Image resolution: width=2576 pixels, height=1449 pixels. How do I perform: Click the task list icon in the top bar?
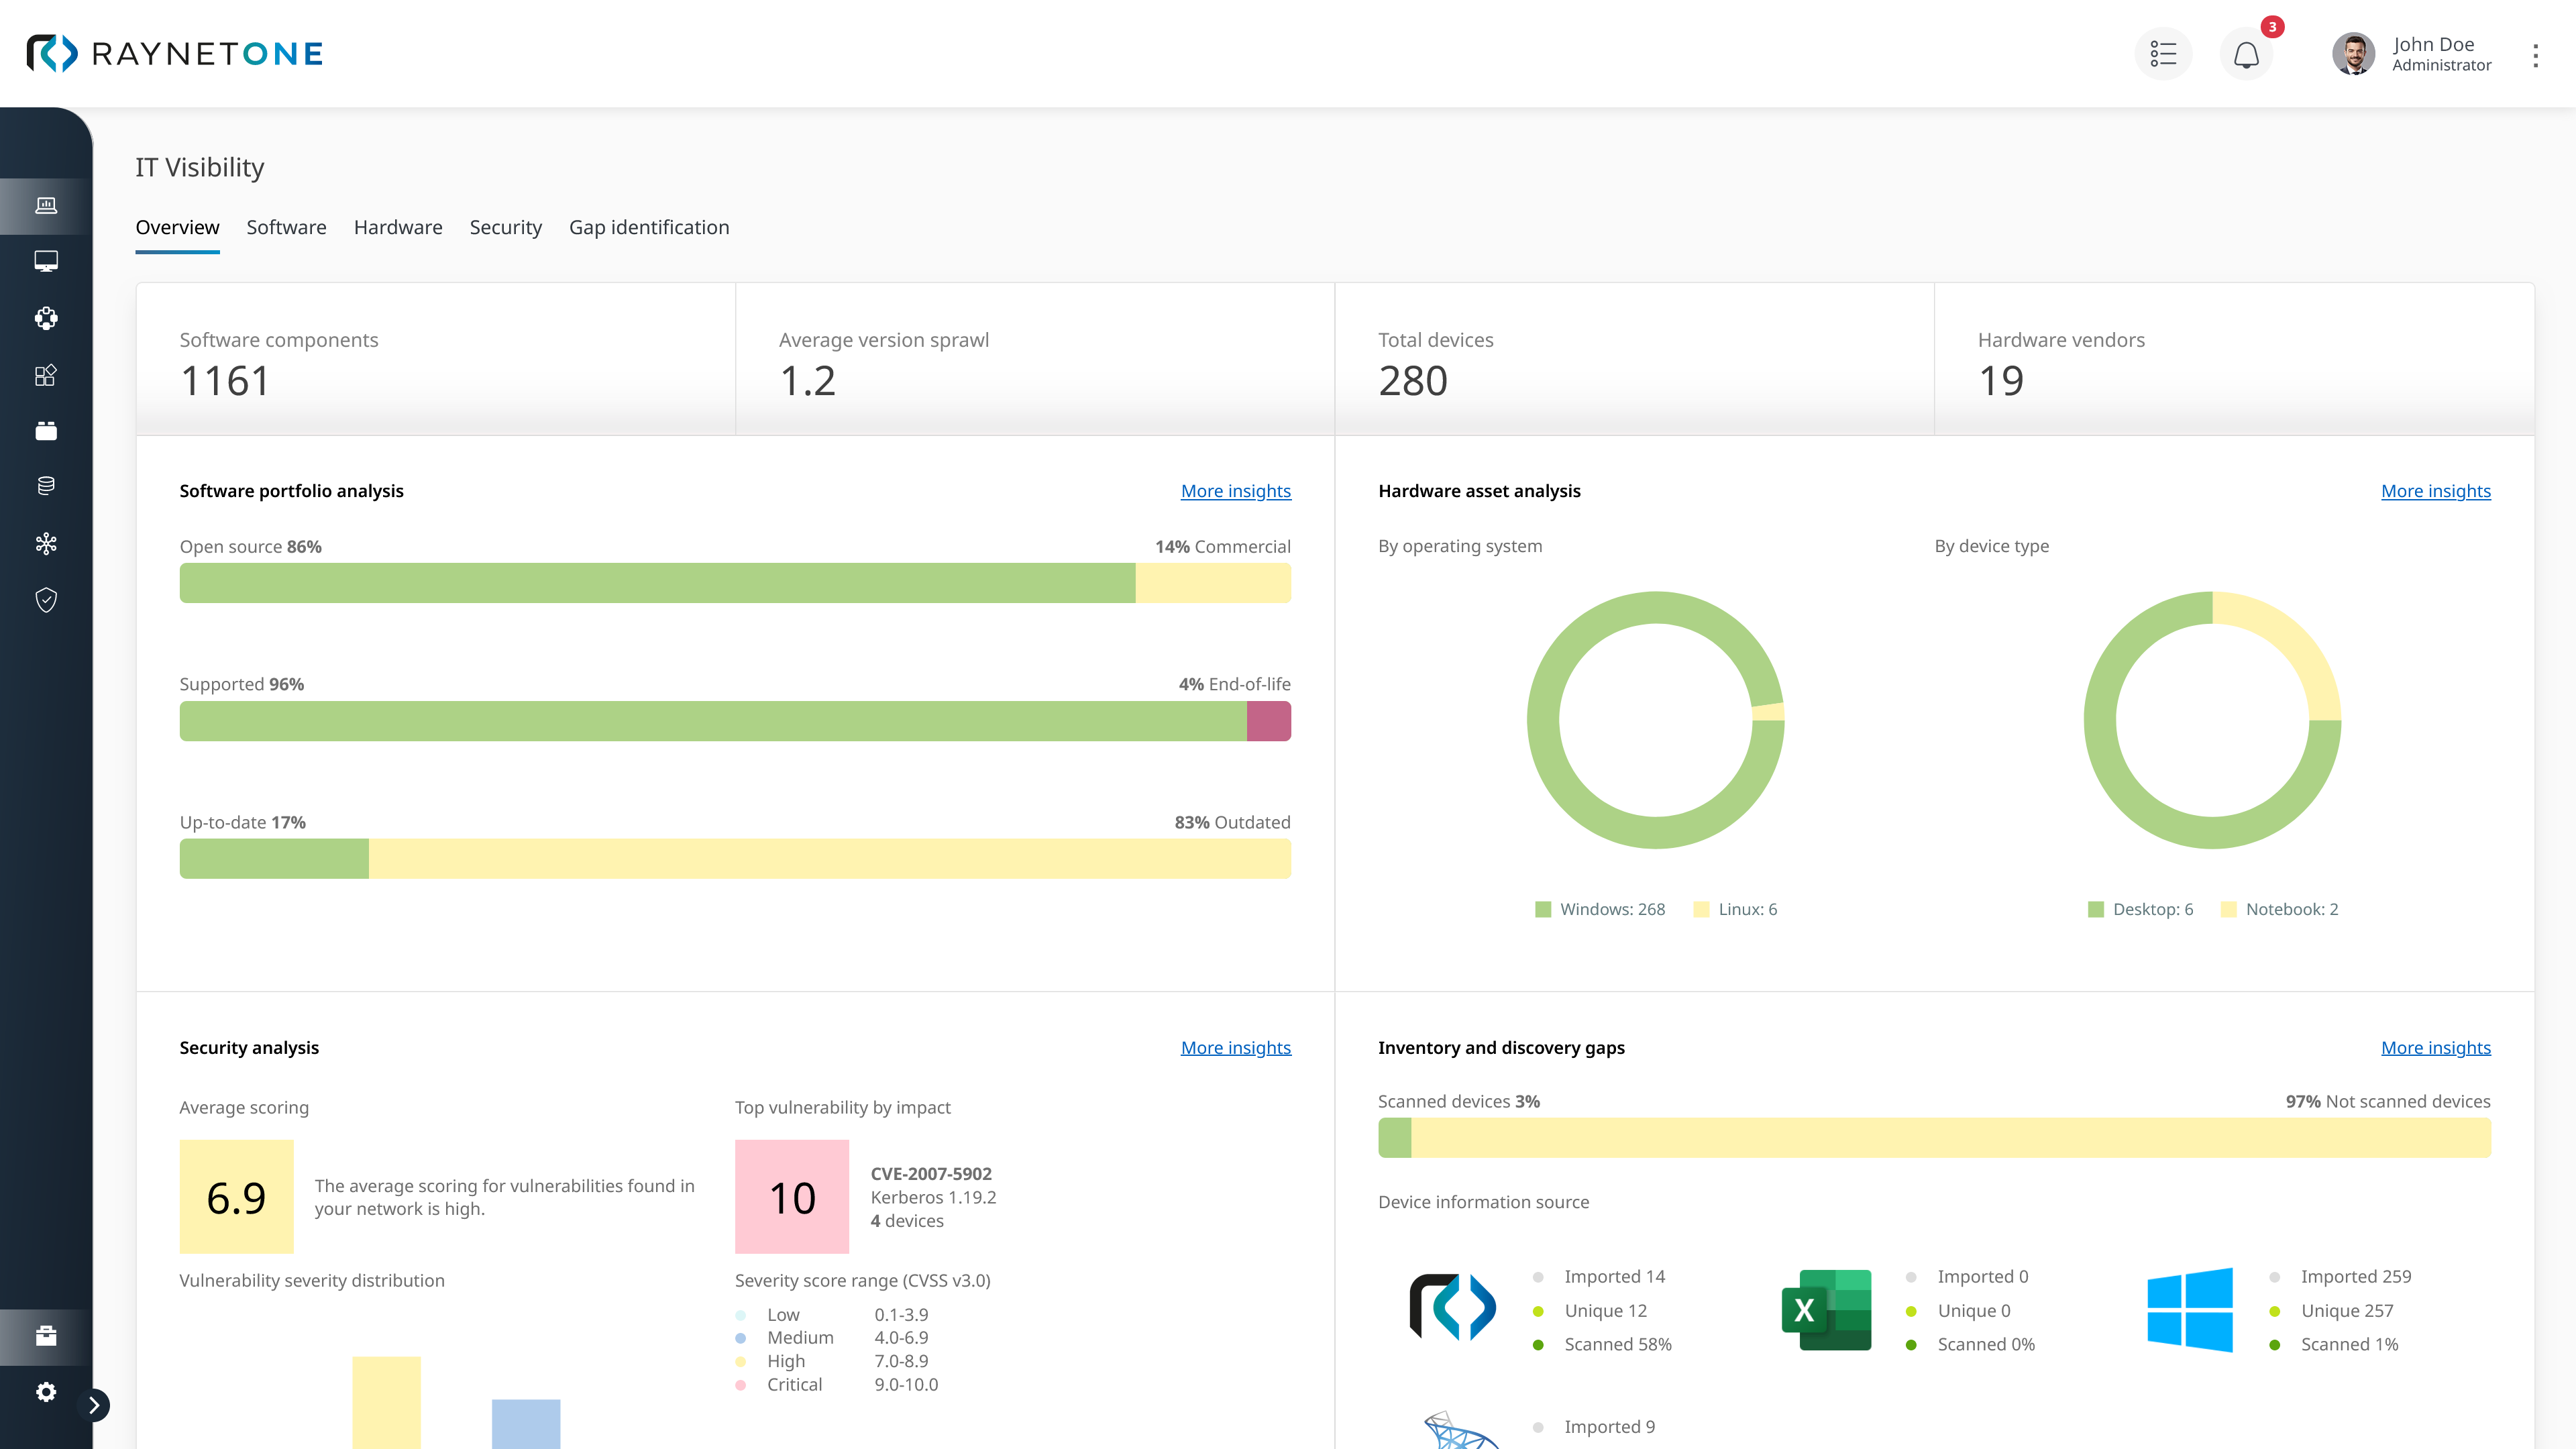pyautogui.click(x=2163, y=53)
